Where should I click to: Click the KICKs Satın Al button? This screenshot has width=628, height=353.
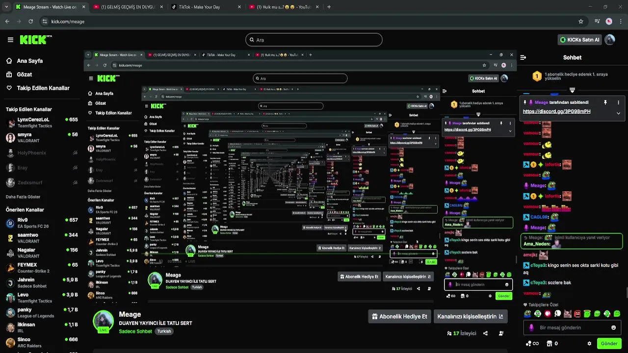click(580, 40)
